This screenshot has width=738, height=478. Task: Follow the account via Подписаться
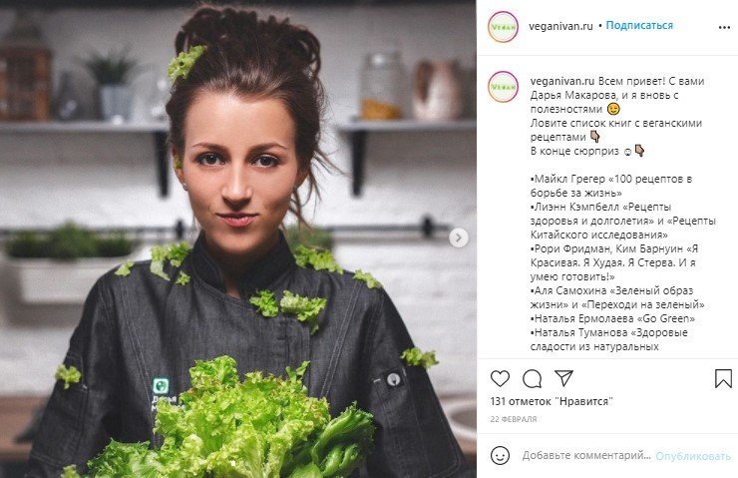point(639,25)
